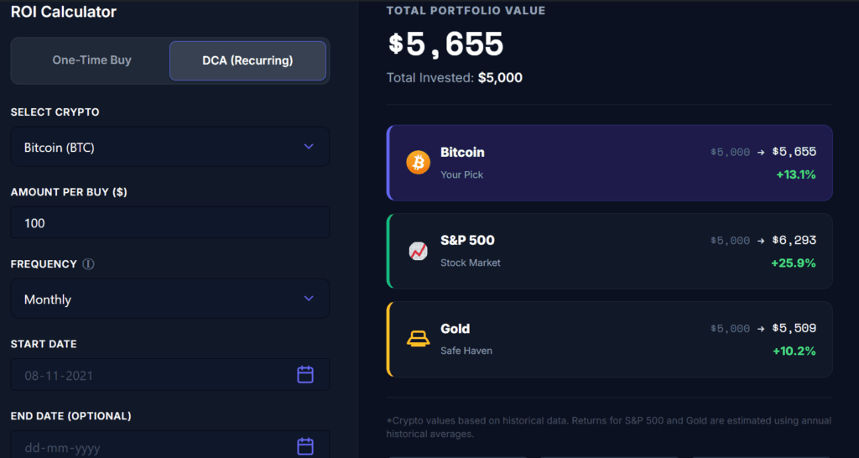This screenshot has height=458, width=859.
Task: Click the Frequency info icon
Action: click(88, 264)
